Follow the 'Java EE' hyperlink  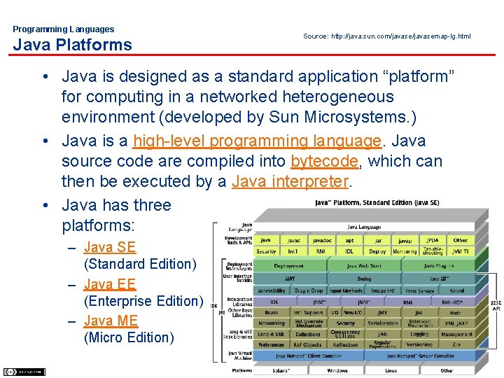[110, 284]
